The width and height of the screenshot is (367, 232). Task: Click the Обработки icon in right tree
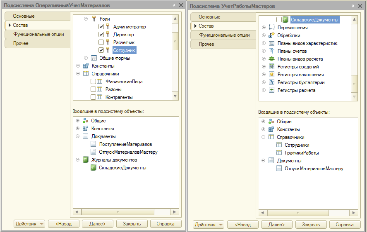click(271, 35)
